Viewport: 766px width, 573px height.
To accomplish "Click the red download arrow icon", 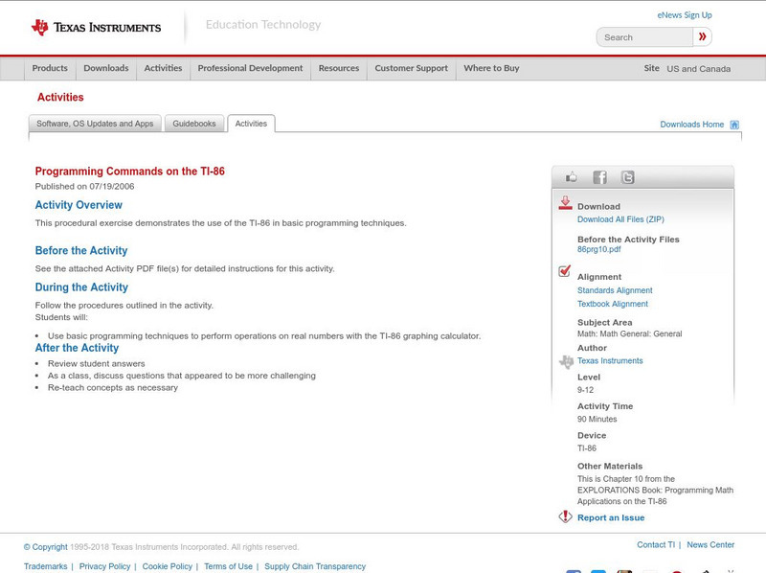I will [565, 203].
